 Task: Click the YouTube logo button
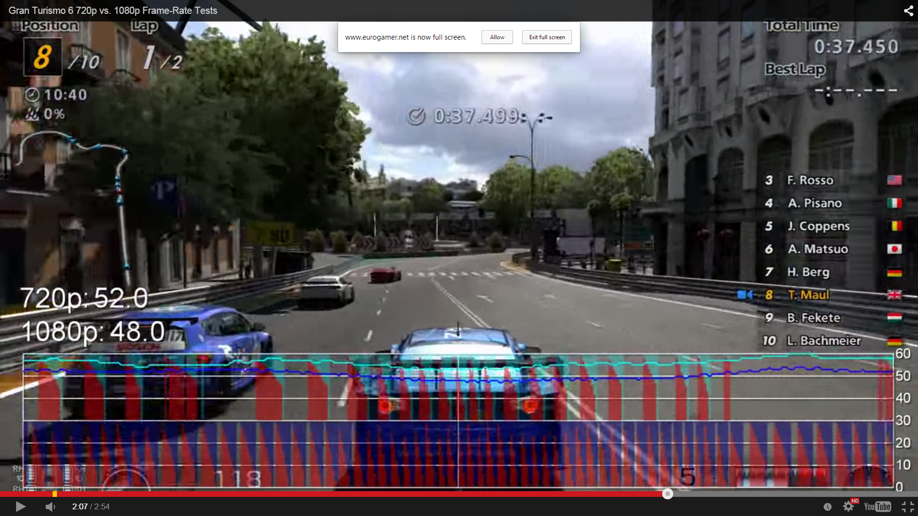(877, 506)
